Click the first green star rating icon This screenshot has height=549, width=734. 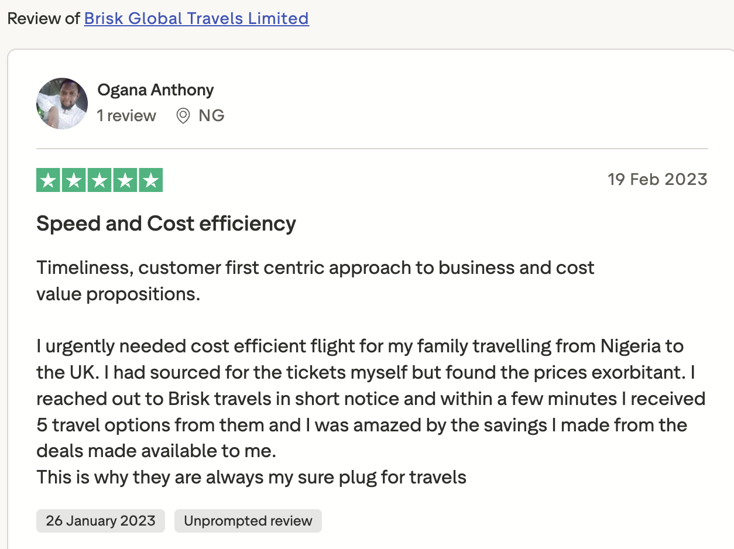coord(47,180)
